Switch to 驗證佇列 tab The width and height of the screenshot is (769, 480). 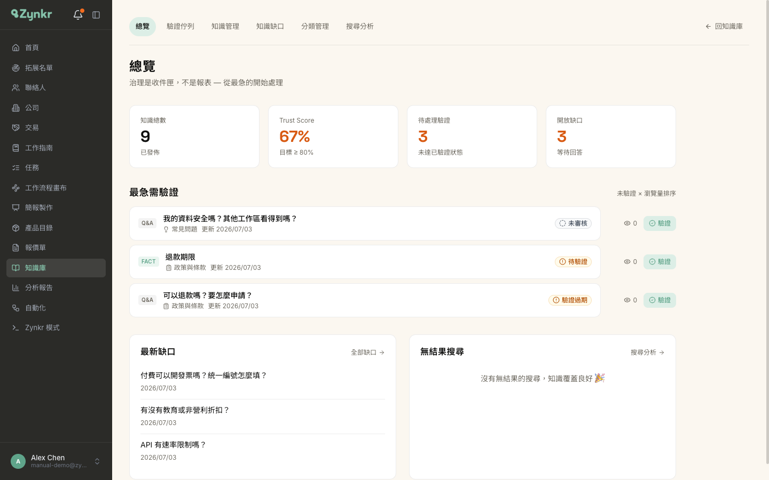tap(181, 26)
